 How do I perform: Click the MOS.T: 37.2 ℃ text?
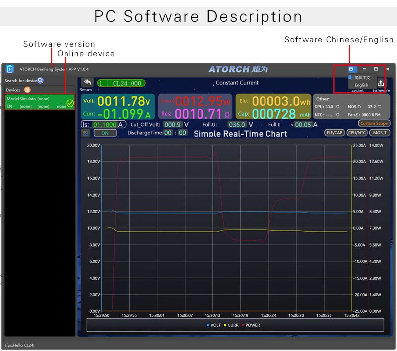pos(364,107)
